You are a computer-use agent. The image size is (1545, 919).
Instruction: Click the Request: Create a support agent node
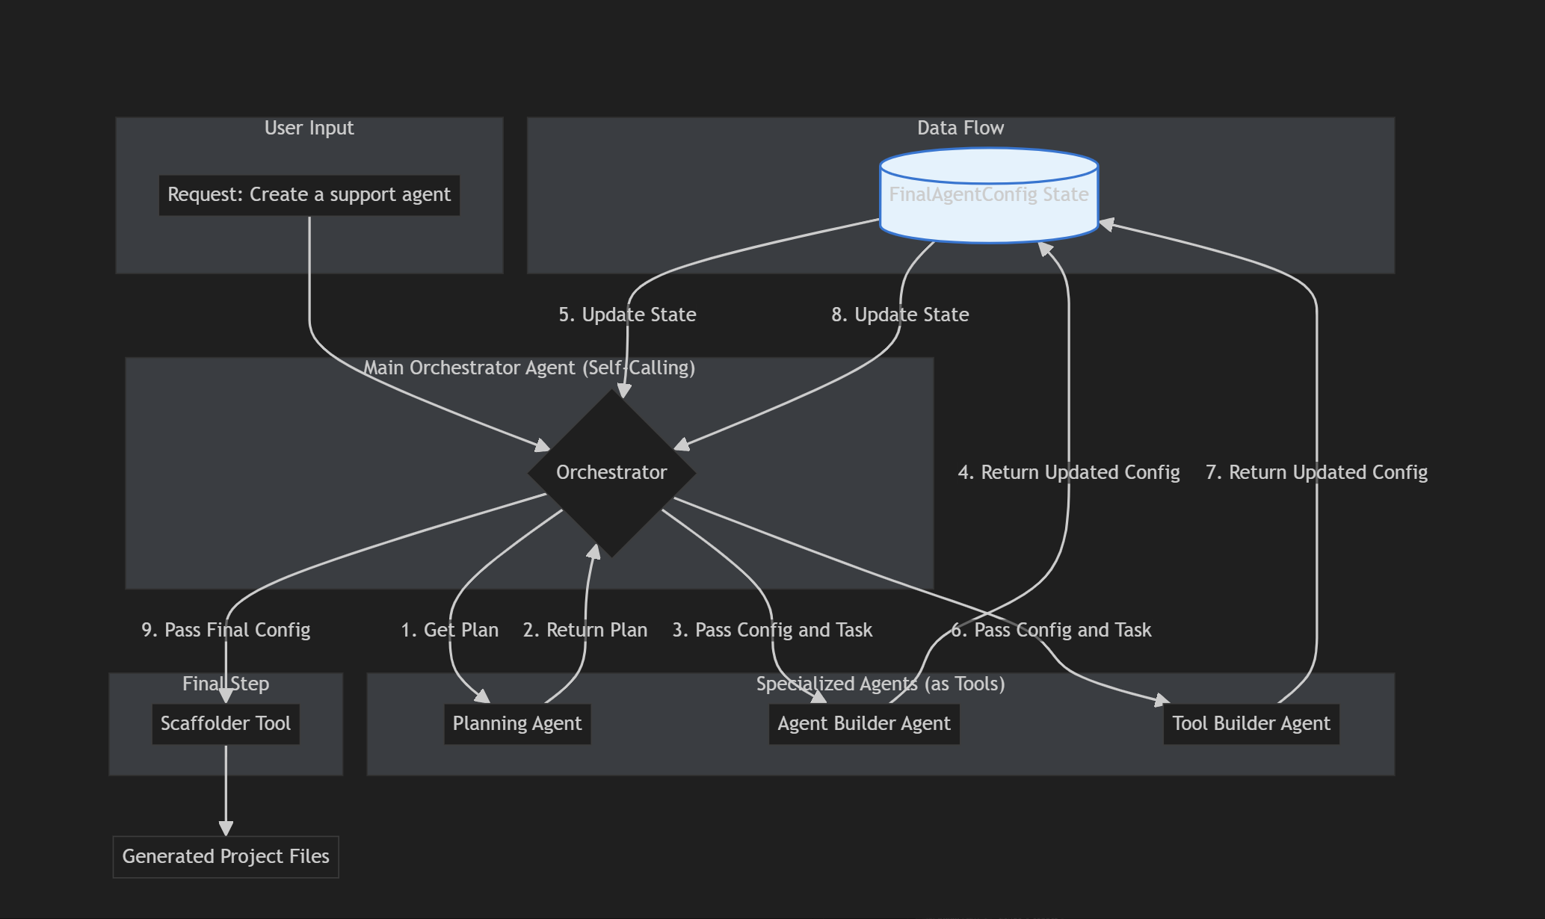[309, 195]
